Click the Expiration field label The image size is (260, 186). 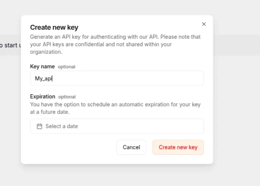point(43,96)
